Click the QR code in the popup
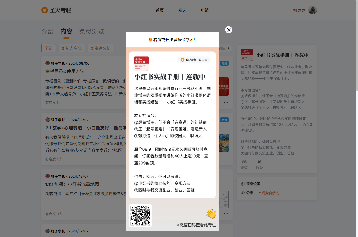 140,216
